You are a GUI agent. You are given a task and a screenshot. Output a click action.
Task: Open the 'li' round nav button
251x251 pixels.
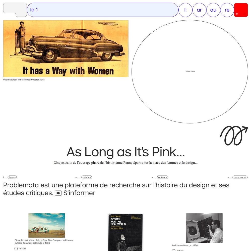(x=185, y=10)
